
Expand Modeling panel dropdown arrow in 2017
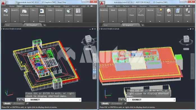[x=104, y=22]
